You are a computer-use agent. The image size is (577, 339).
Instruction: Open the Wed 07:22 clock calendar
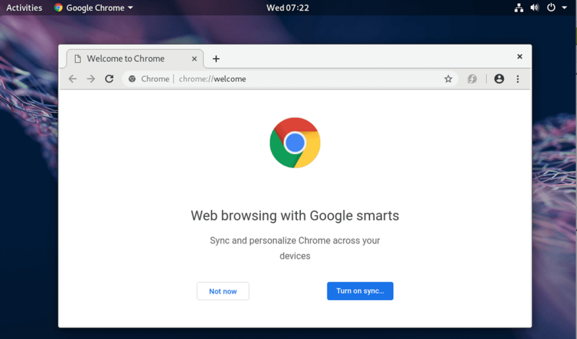pyautogui.click(x=288, y=8)
